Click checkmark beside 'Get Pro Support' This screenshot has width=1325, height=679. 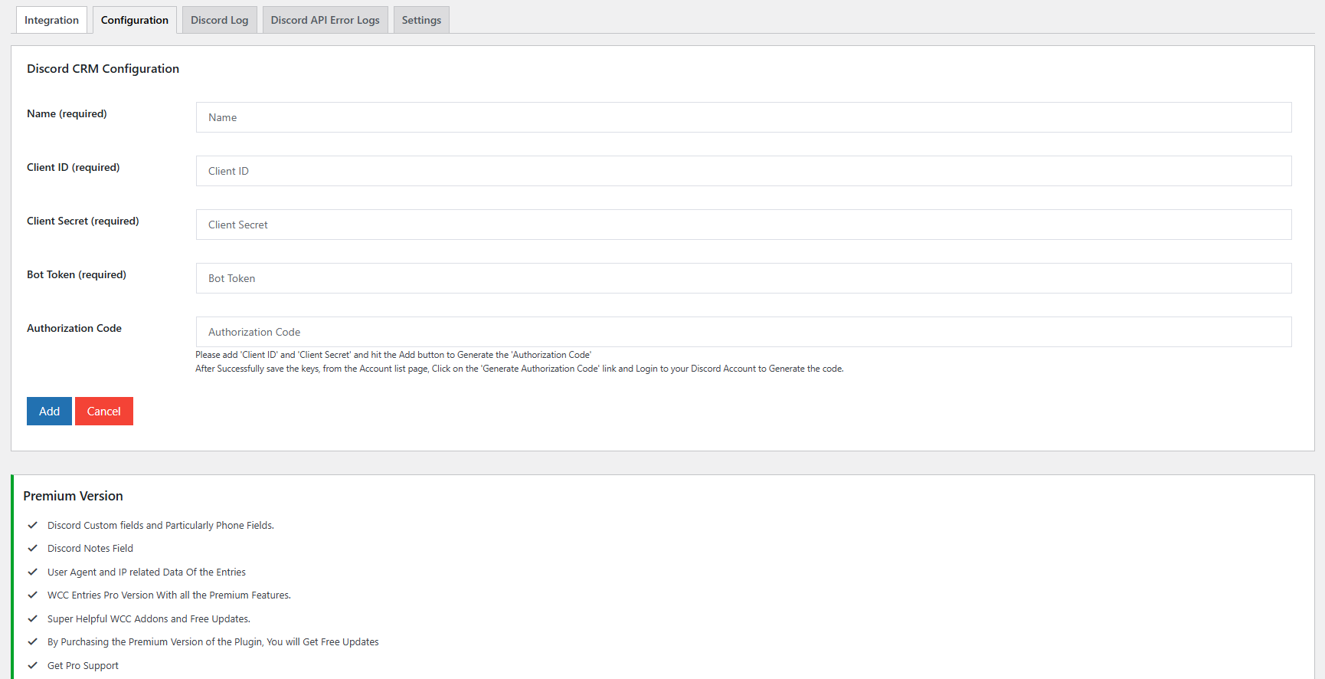pyautogui.click(x=33, y=665)
